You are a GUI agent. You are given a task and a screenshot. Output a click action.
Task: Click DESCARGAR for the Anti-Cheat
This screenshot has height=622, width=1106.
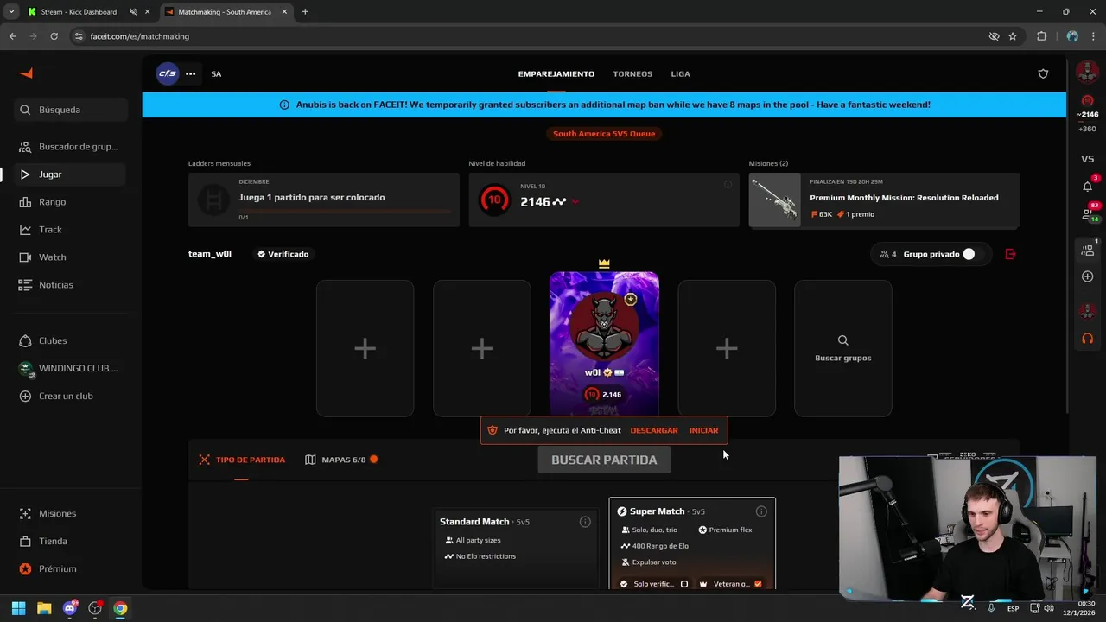[x=654, y=430]
